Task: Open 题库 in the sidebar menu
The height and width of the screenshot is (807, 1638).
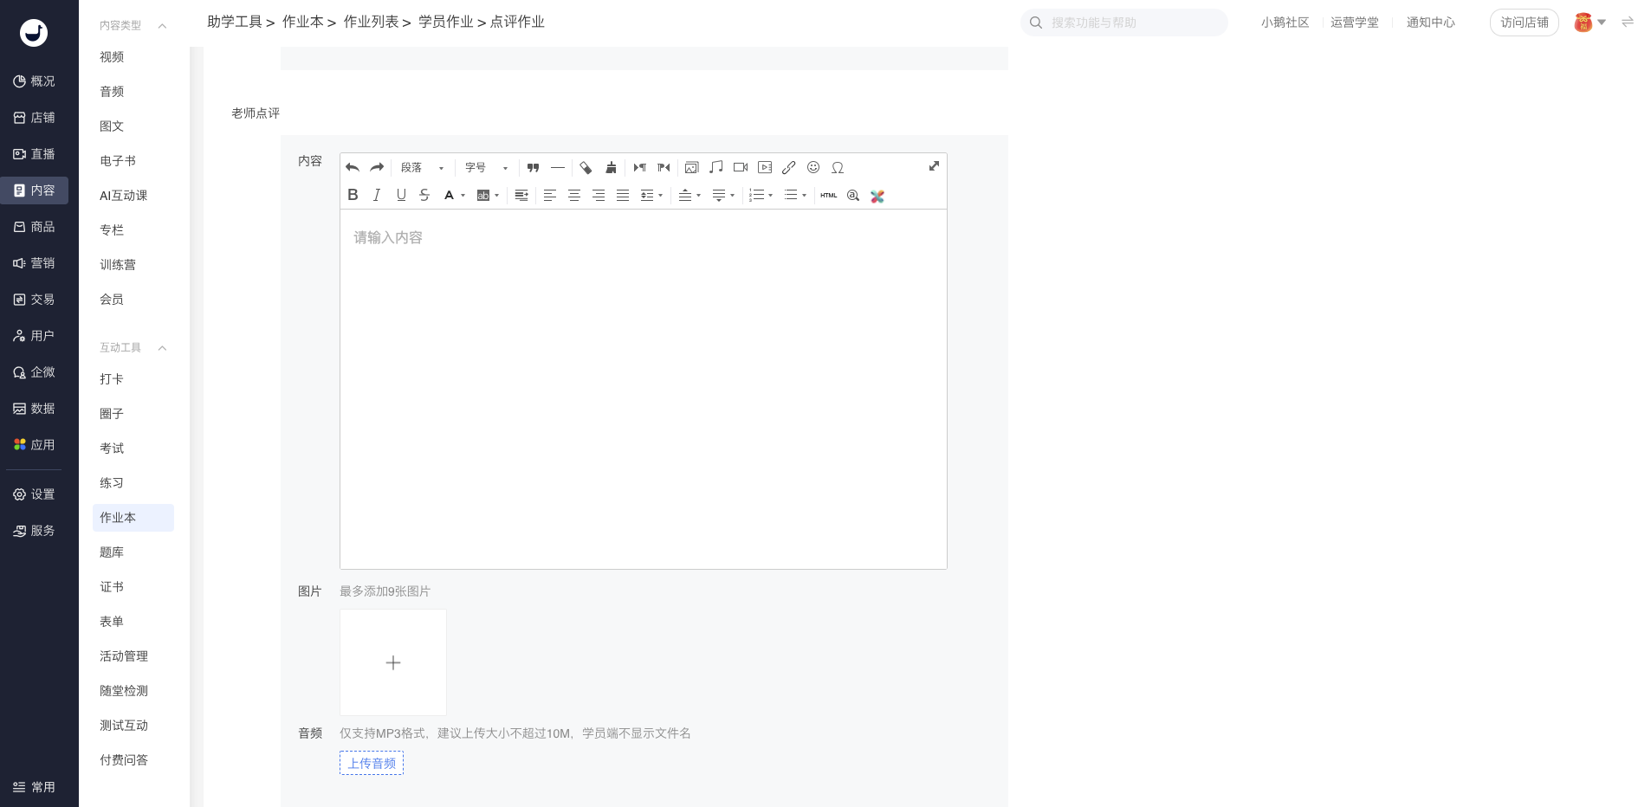Action: click(x=112, y=552)
